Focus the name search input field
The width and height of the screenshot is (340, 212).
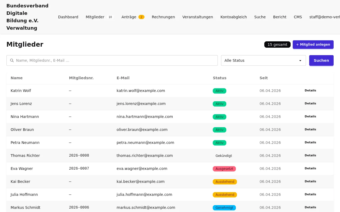tap(112, 60)
